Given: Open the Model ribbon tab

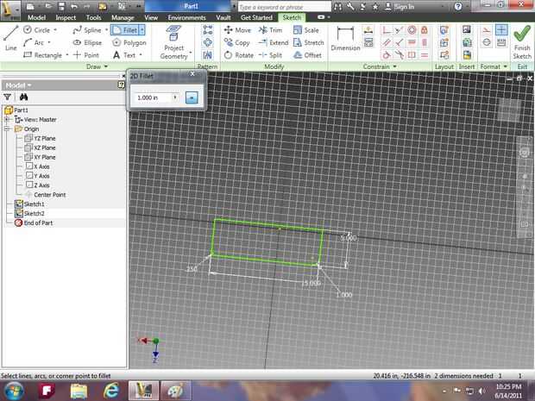Looking at the screenshot, I should pyautogui.click(x=36, y=17).
